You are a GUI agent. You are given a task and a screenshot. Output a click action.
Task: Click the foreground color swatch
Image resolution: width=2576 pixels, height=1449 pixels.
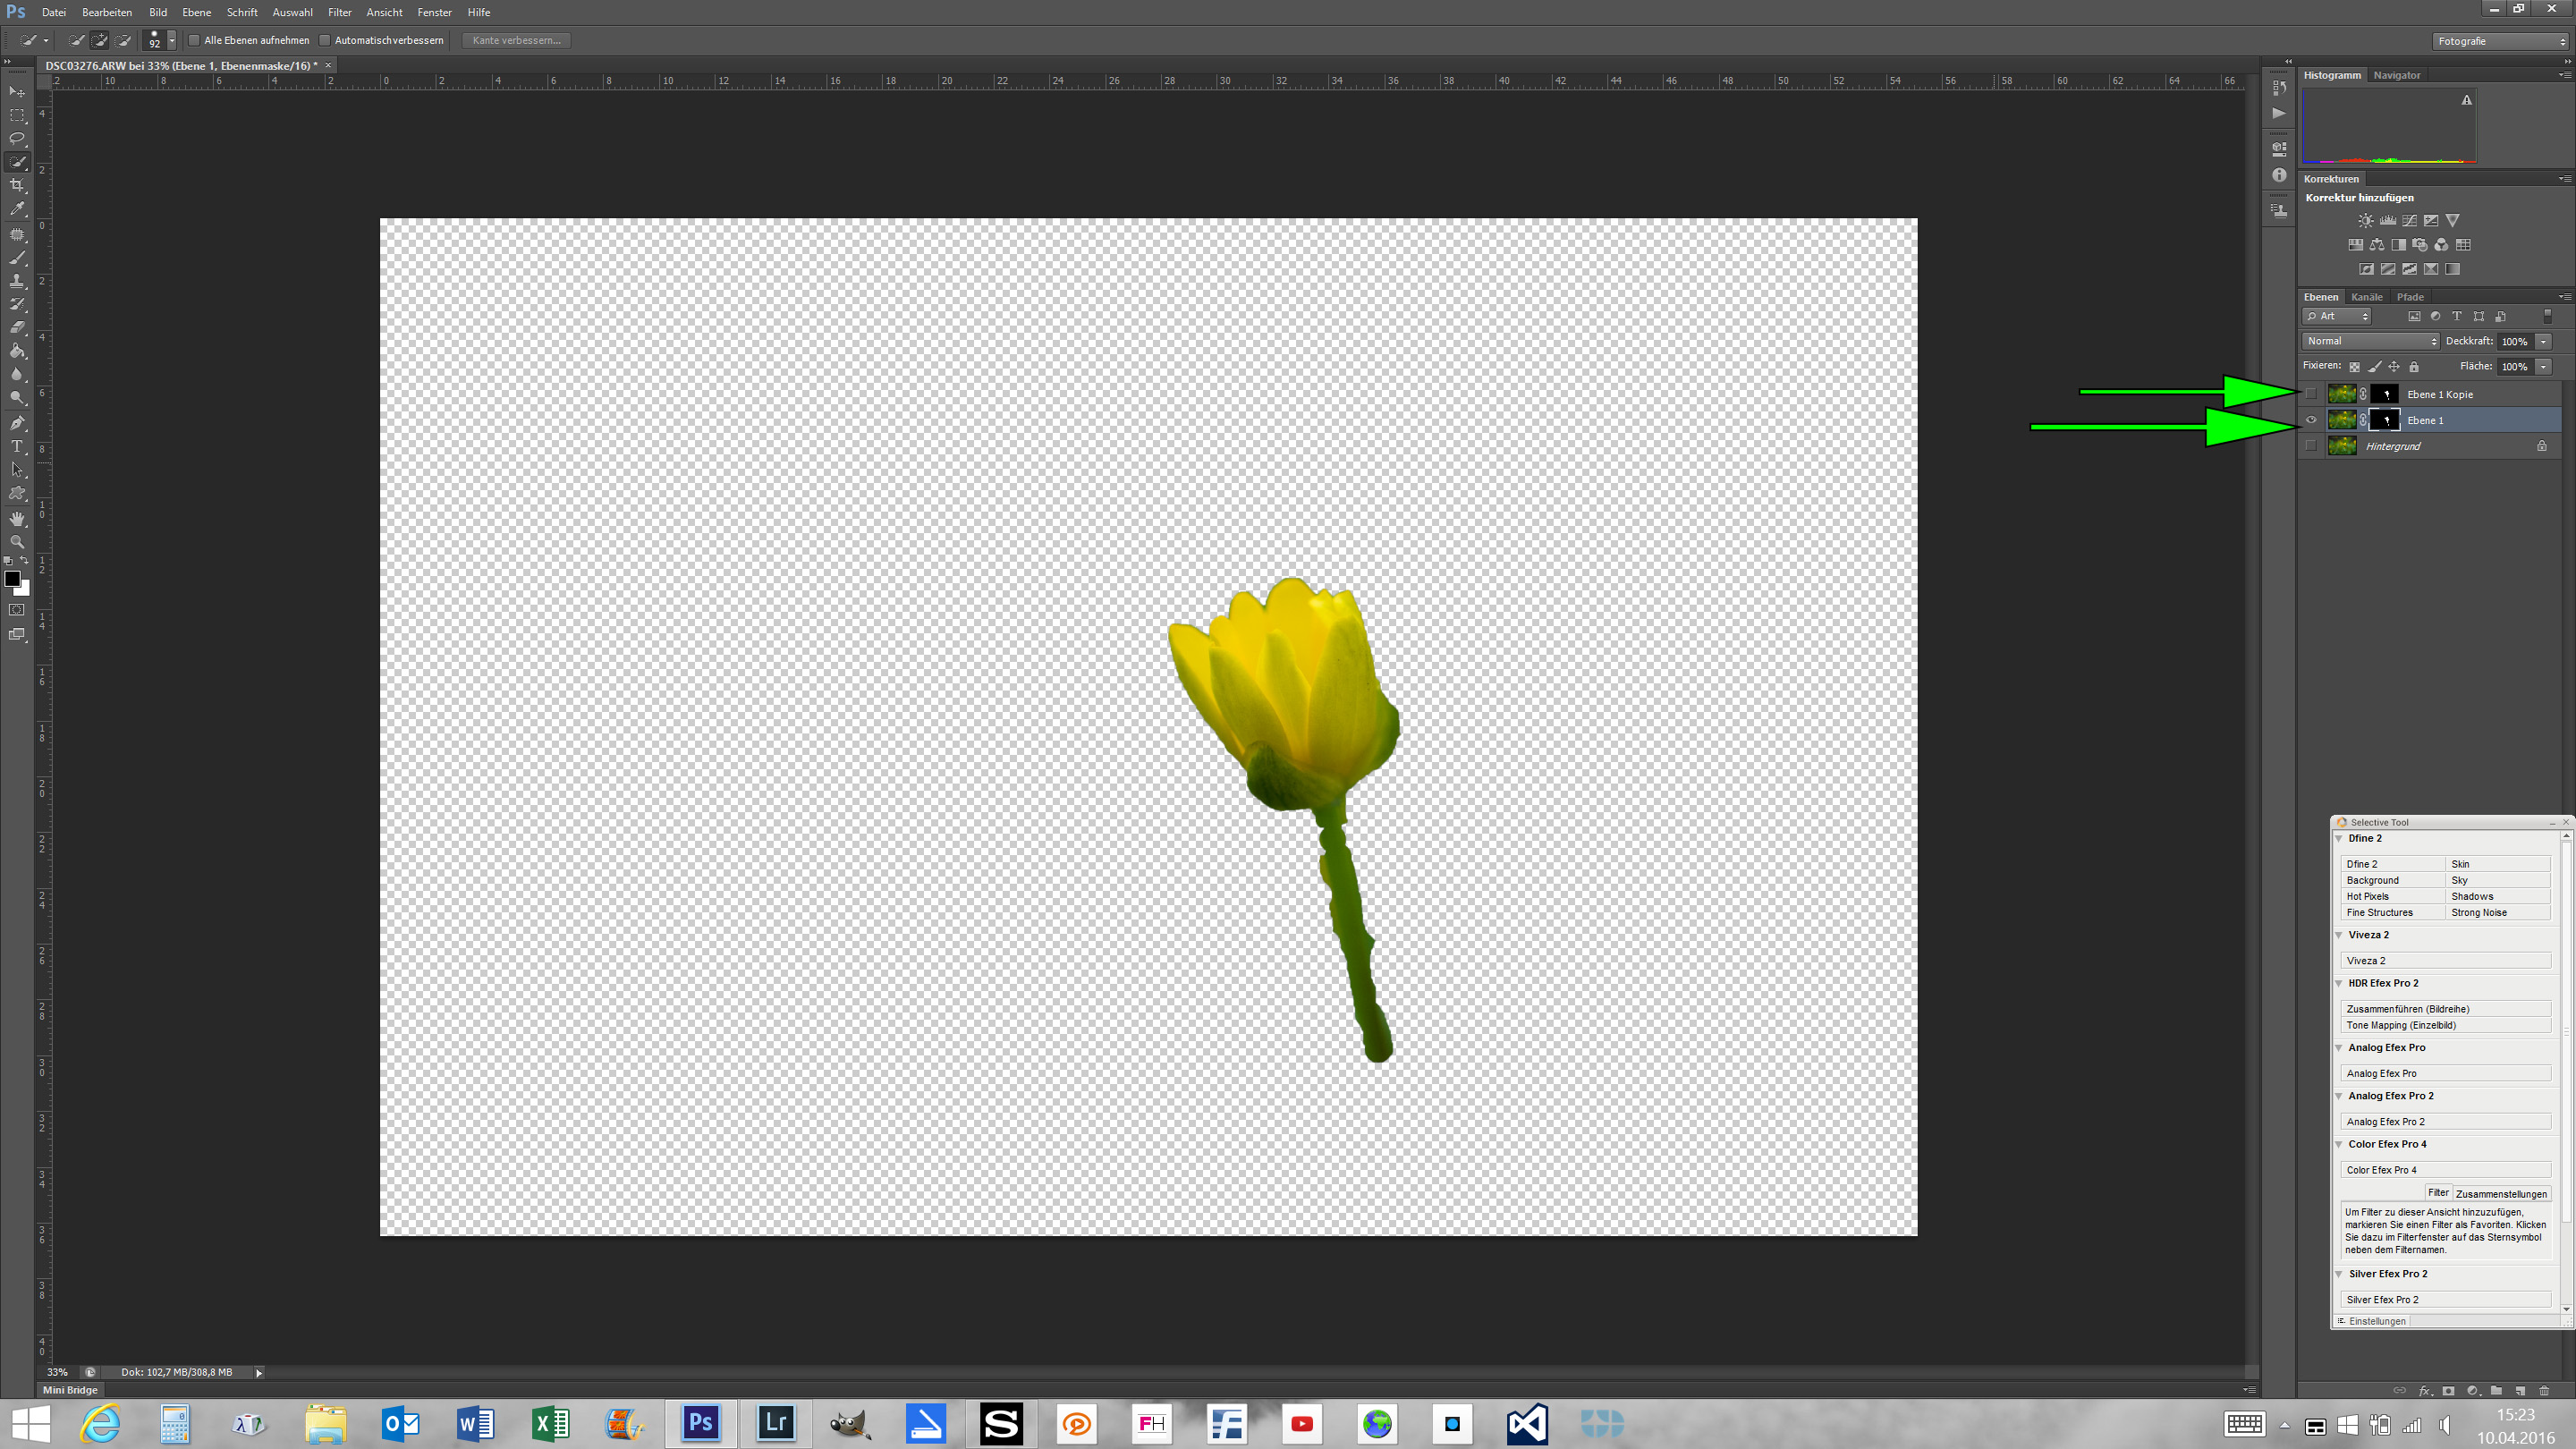coord(12,578)
